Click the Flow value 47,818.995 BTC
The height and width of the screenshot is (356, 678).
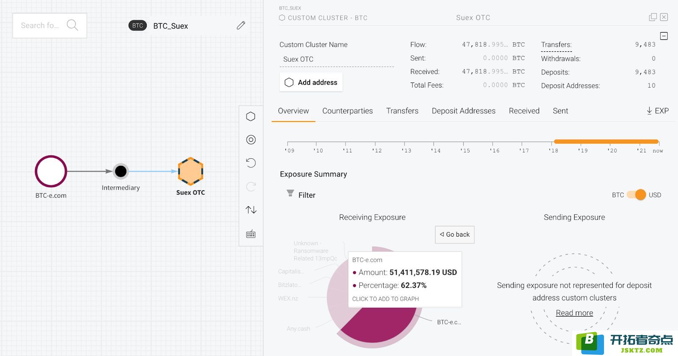(x=493, y=44)
